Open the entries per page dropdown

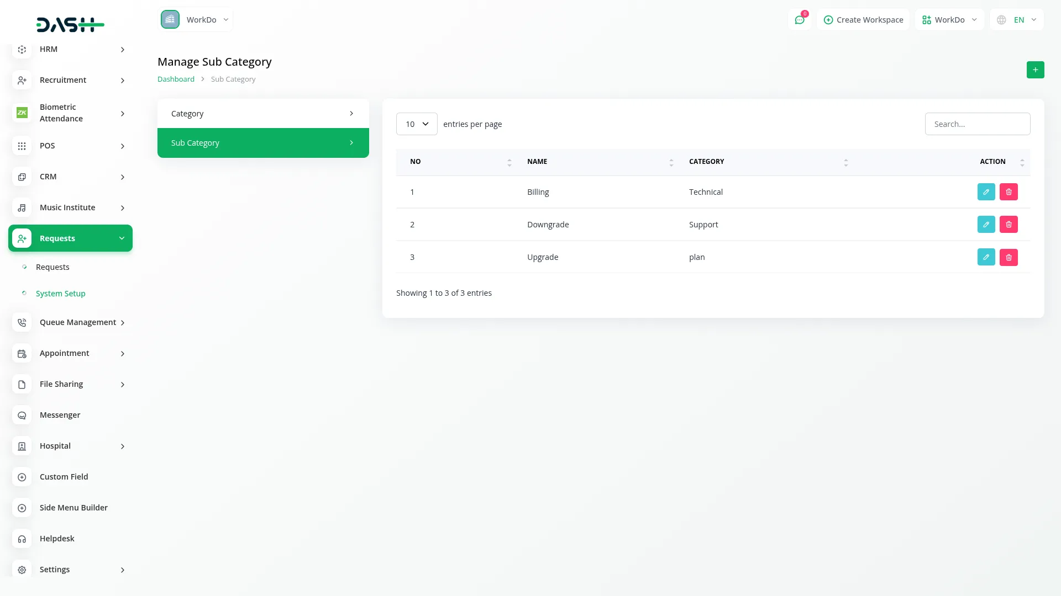[x=417, y=124]
